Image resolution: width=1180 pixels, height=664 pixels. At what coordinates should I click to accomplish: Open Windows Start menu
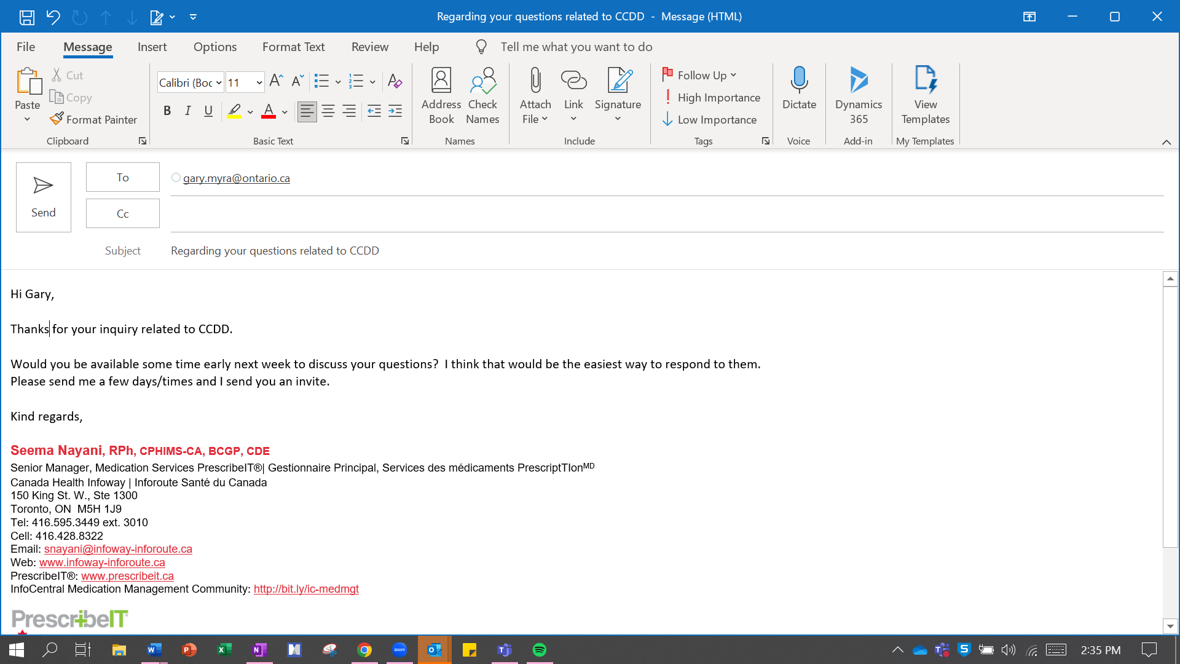[x=17, y=650]
